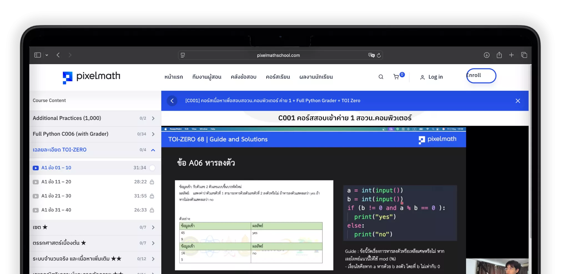Click the translate icon in address bar
The width and height of the screenshot is (561, 274).
coord(371,55)
